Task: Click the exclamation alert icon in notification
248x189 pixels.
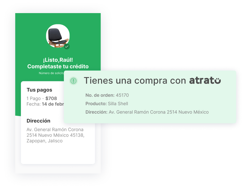Action: coord(73,81)
